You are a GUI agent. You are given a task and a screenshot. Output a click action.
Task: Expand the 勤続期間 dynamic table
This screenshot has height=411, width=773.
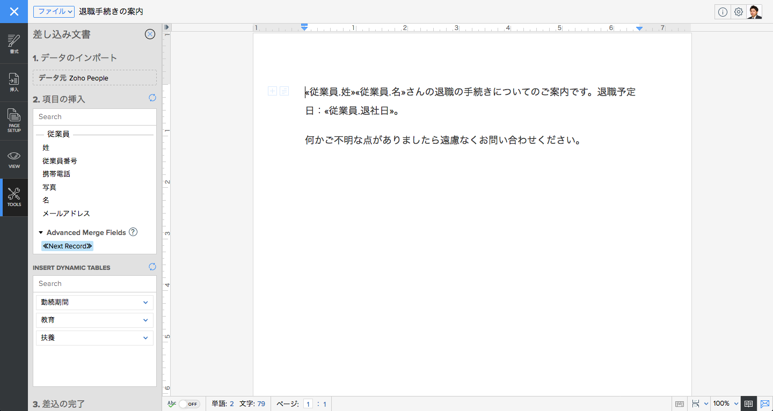145,303
